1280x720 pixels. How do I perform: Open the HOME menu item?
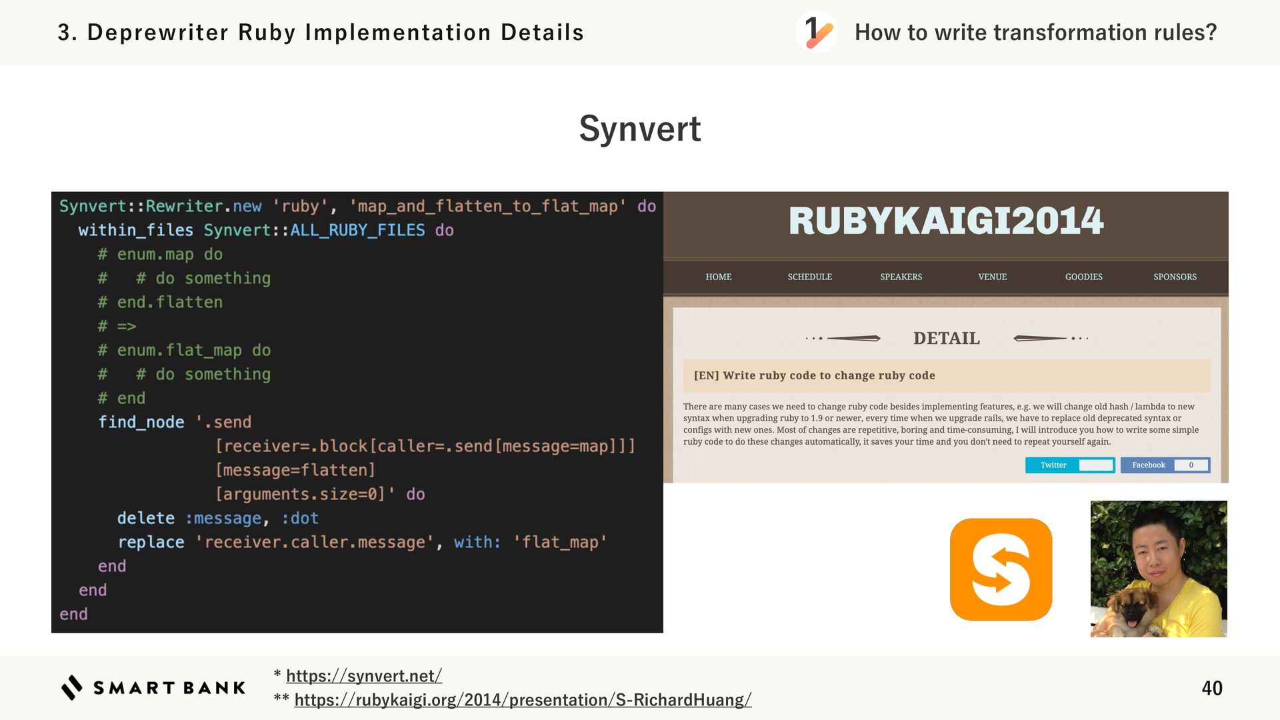[718, 277]
